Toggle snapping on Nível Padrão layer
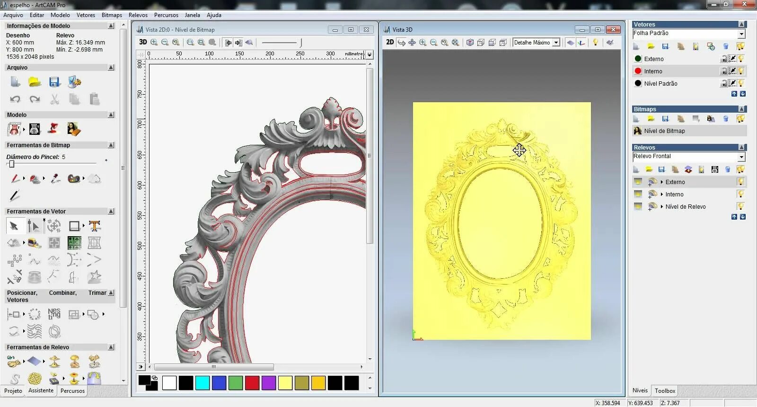757x407 pixels. click(x=732, y=83)
